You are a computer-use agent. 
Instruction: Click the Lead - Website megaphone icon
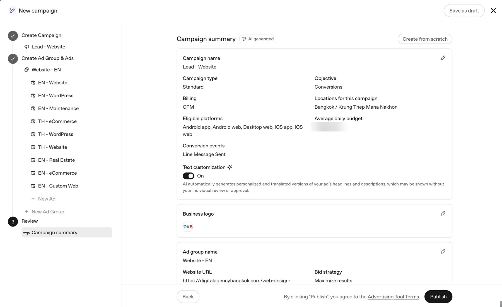[x=27, y=47]
